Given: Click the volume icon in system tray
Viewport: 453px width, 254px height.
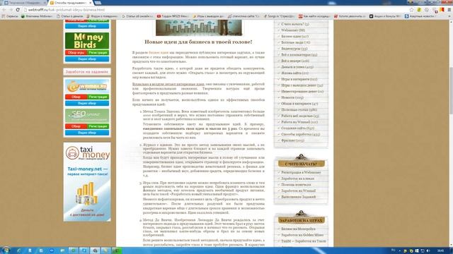Looking at the screenshot, I should click(x=428, y=251).
